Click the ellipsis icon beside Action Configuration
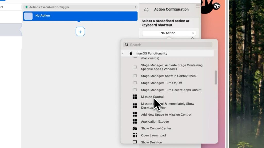 pos(146,10)
